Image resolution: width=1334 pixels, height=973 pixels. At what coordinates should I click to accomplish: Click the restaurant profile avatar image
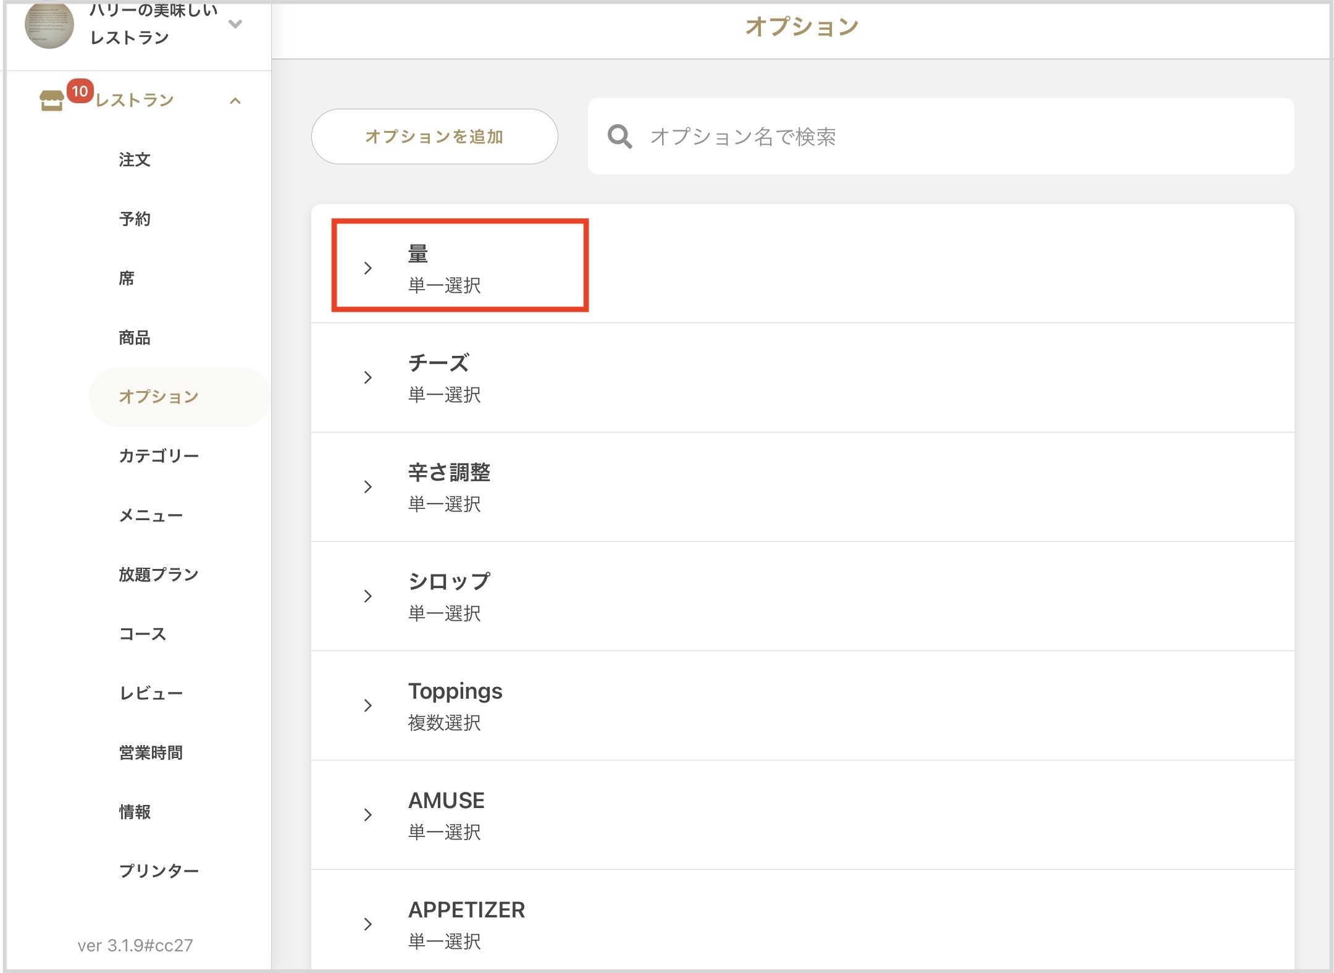(x=49, y=25)
